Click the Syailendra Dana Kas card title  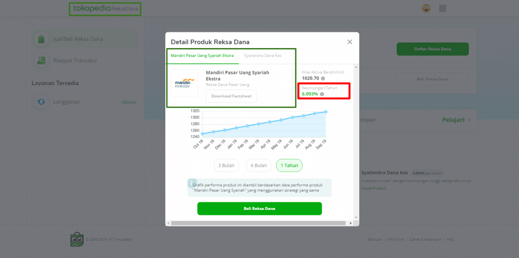(x=385, y=173)
